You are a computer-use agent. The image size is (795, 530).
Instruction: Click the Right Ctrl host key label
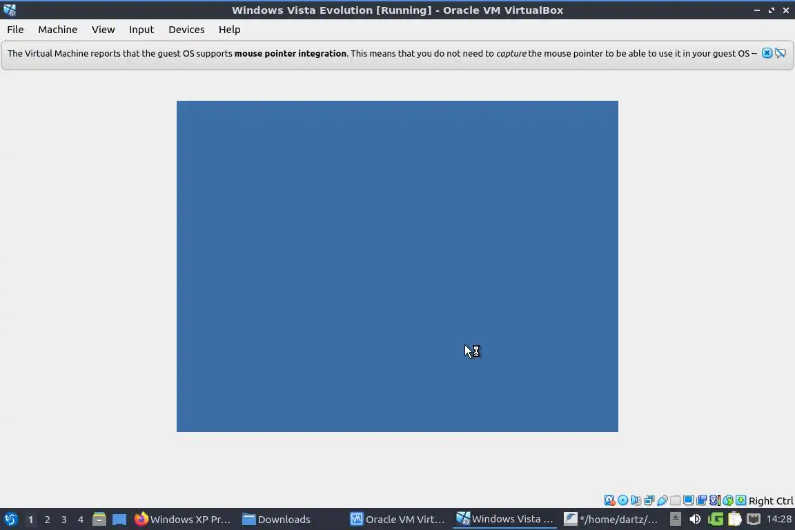point(771,501)
